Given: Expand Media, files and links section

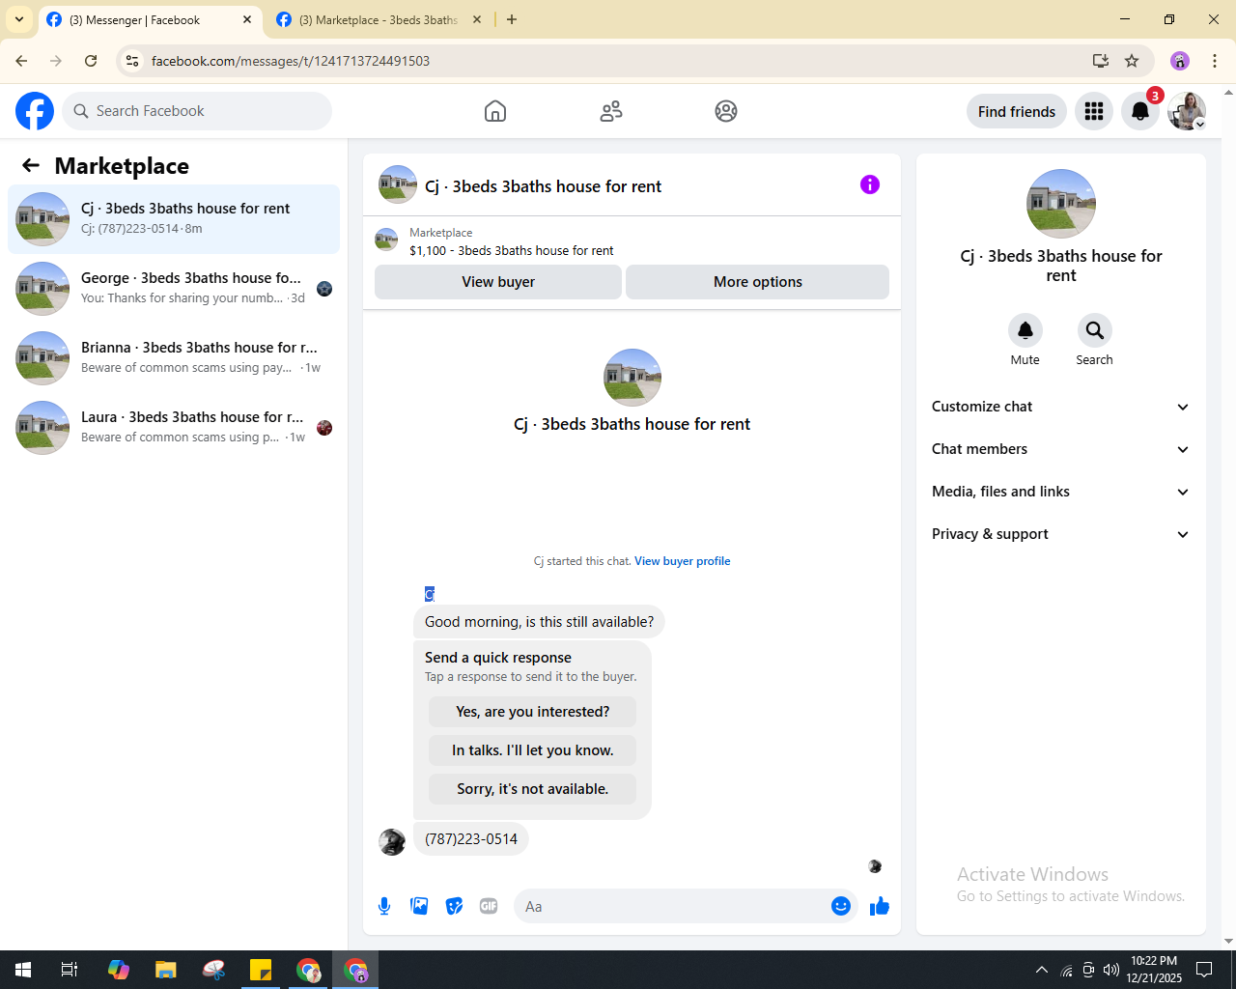Looking at the screenshot, I should coord(1060,492).
